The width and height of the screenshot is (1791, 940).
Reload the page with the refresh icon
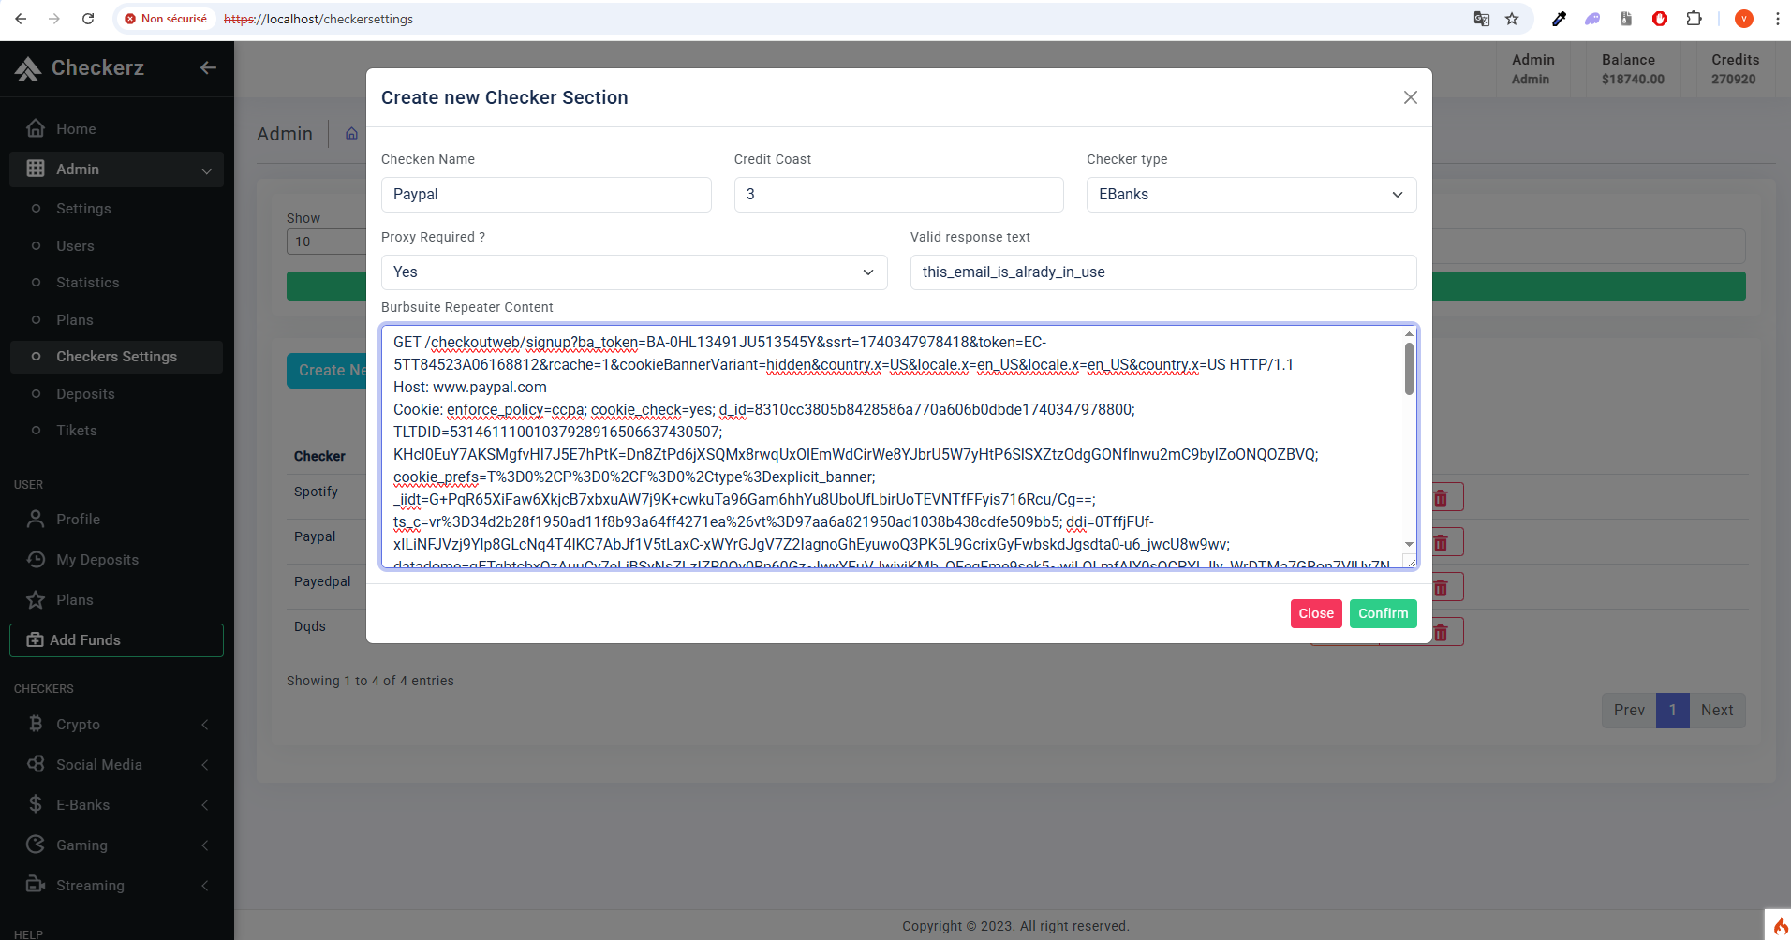[88, 19]
